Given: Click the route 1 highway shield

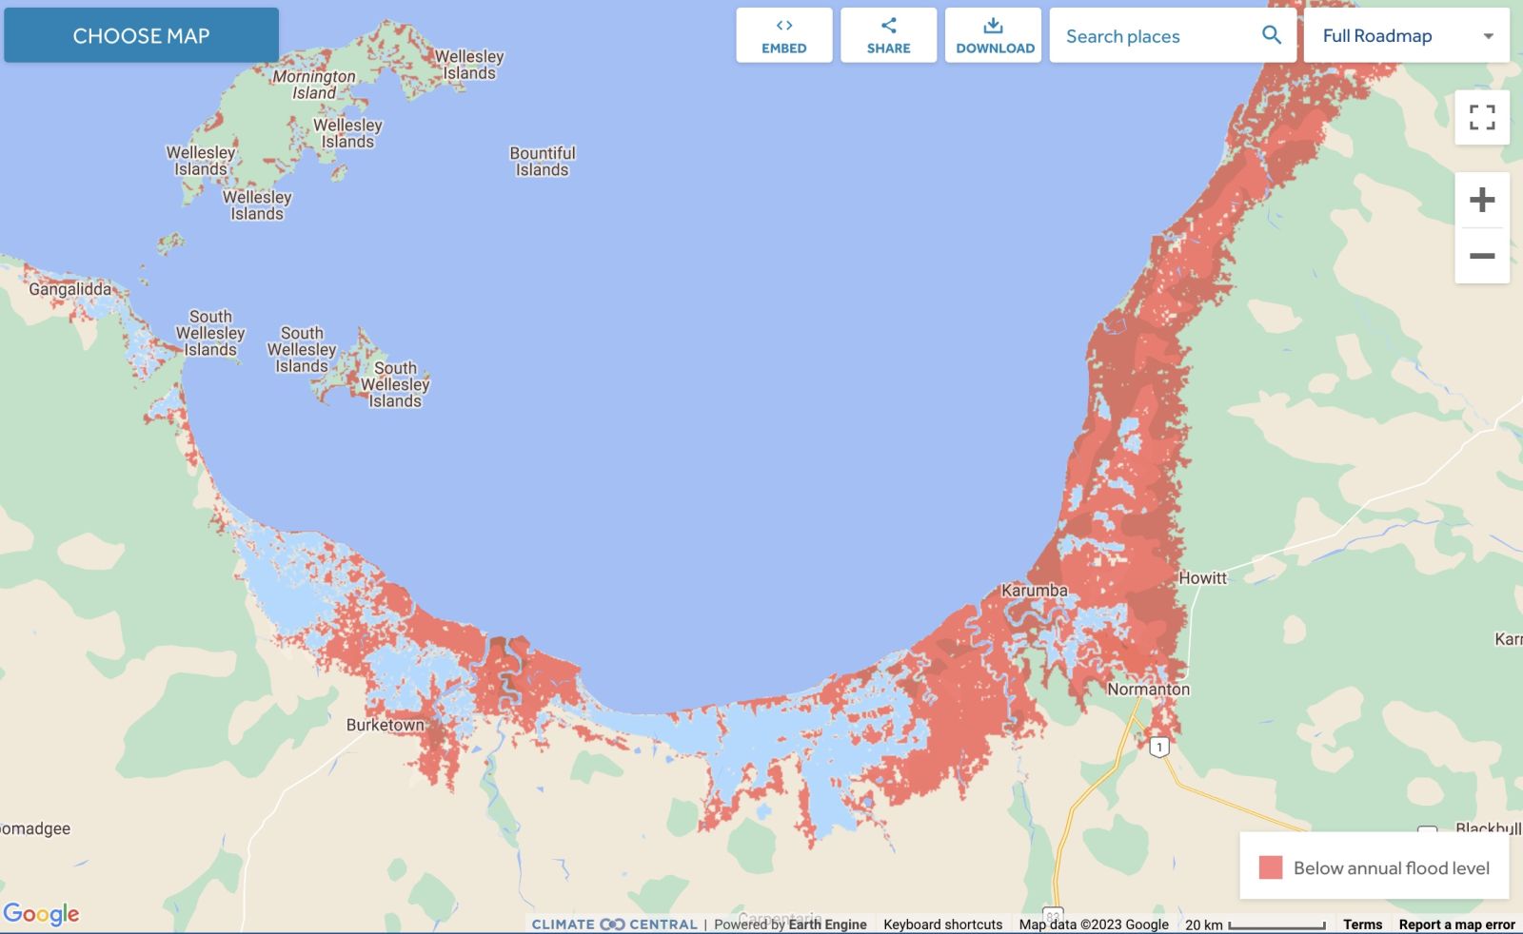Looking at the screenshot, I should click(1158, 747).
